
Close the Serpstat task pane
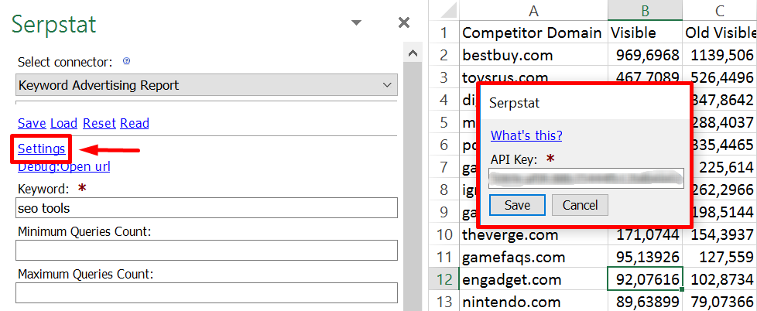[403, 22]
